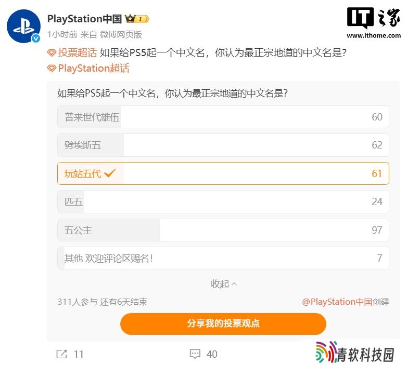
Task: Open the PlayStation China profile avatar
Action: [x=23, y=26]
